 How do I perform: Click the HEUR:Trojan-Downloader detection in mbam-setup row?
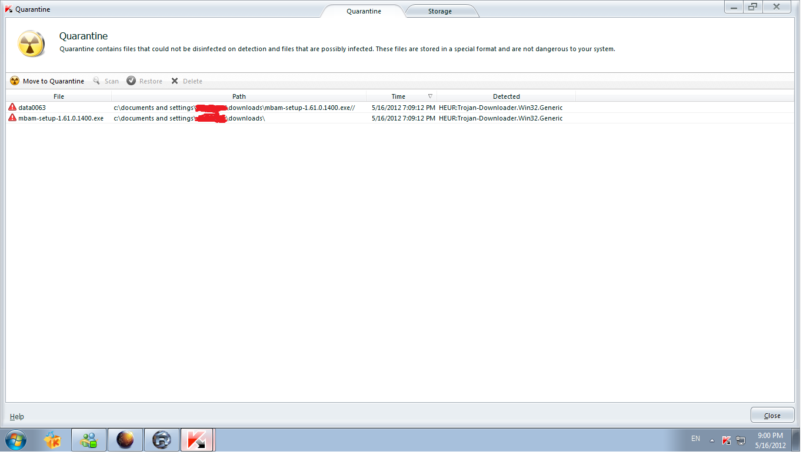tap(501, 118)
